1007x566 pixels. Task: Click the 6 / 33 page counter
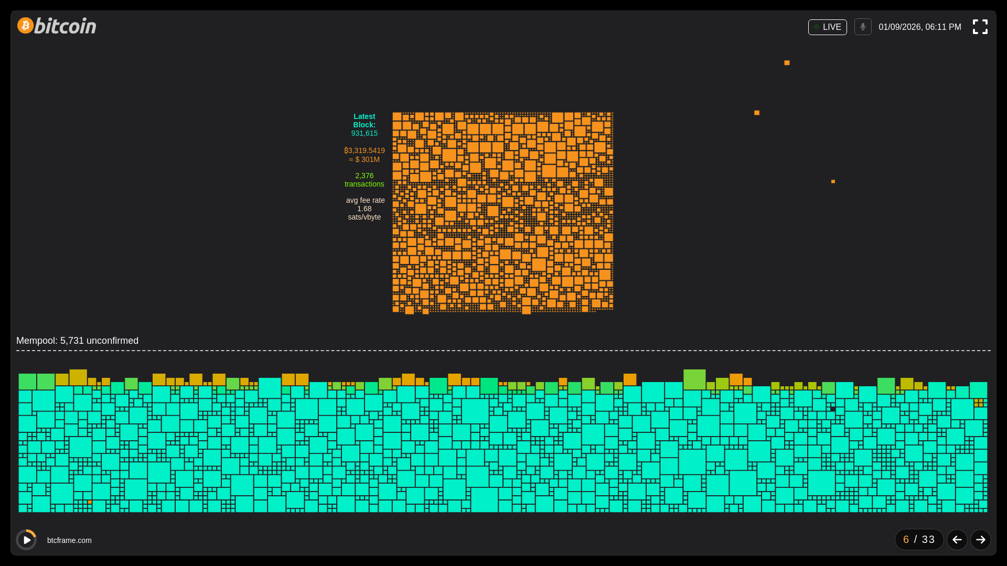919,540
